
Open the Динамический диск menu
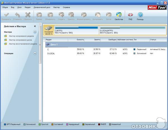coord(42,7)
